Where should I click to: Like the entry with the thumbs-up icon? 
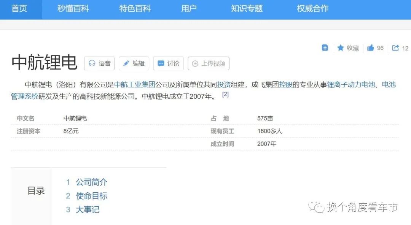[370, 48]
